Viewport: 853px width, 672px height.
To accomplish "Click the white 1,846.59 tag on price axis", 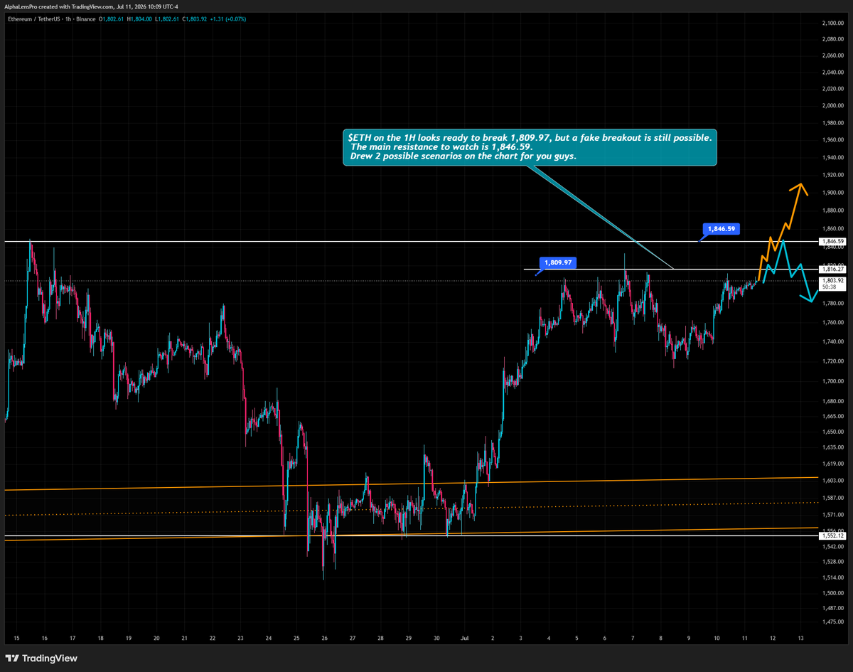I will point(832,242).
